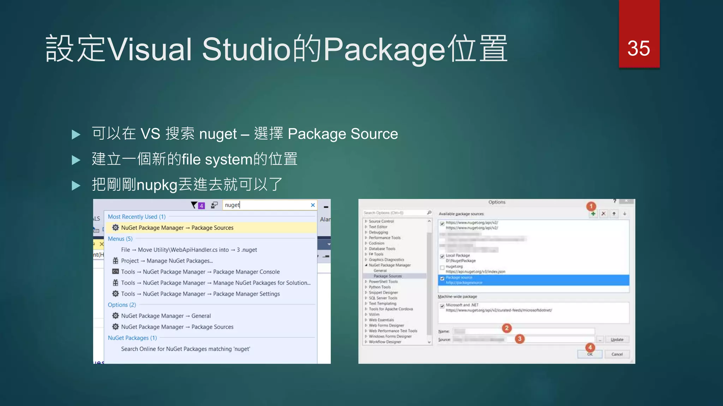
Task: Clear the nuget search with the X icon
Action: pos(312,205)
